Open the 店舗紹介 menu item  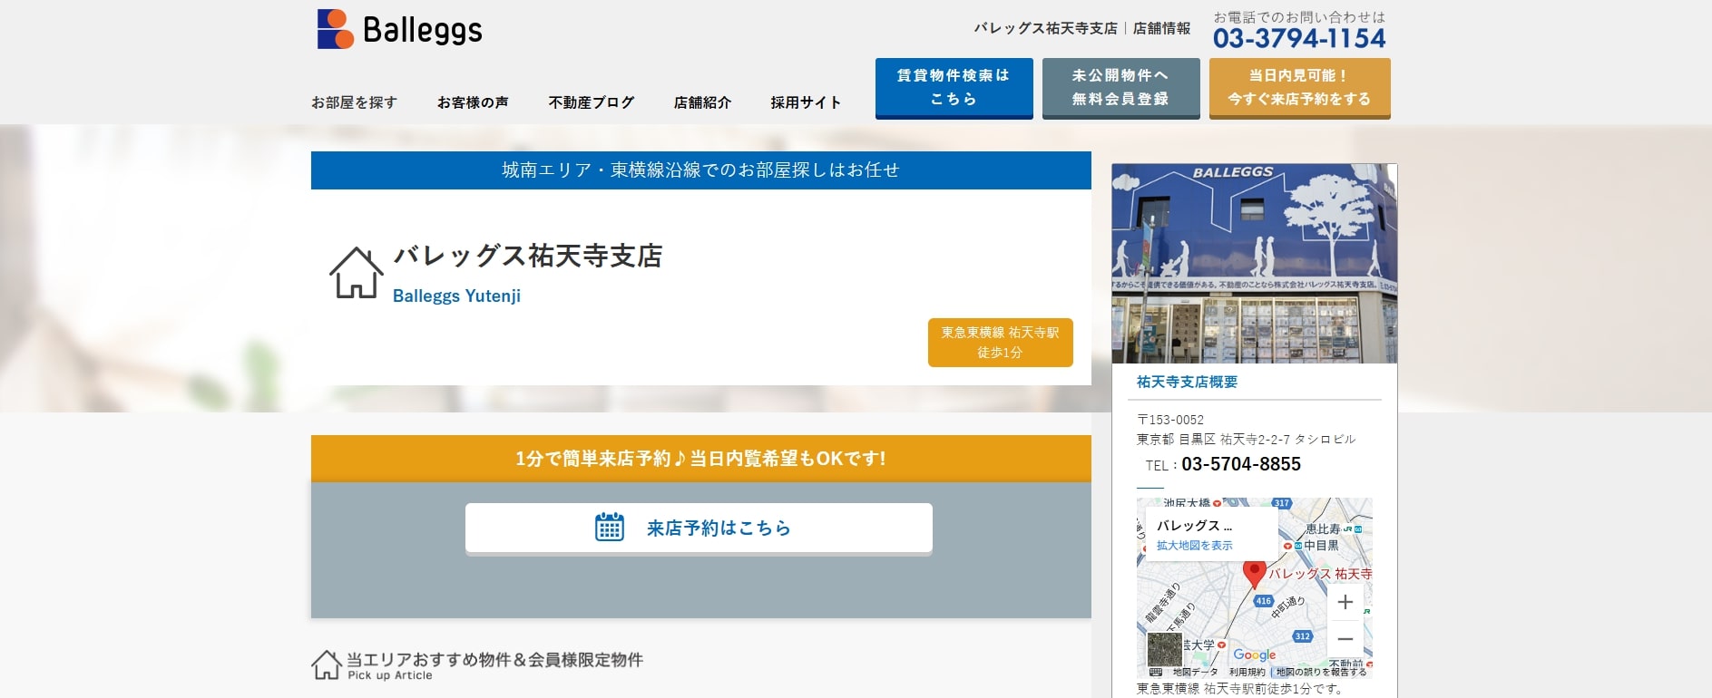tap(702, 102)
